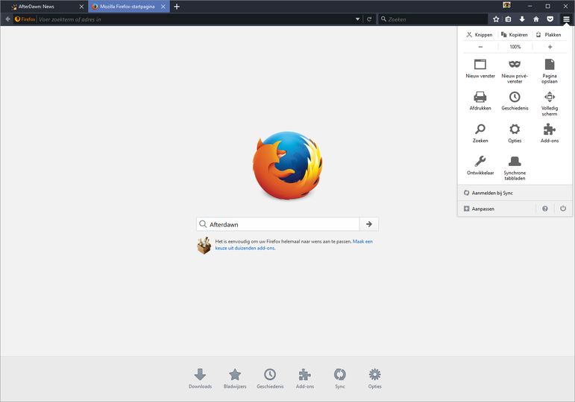Open the downloads arrow in toolbar
The width and height of the screenshot is (575, 402).
522,19
